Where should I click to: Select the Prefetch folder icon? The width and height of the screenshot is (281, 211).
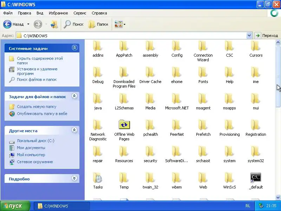203,125
